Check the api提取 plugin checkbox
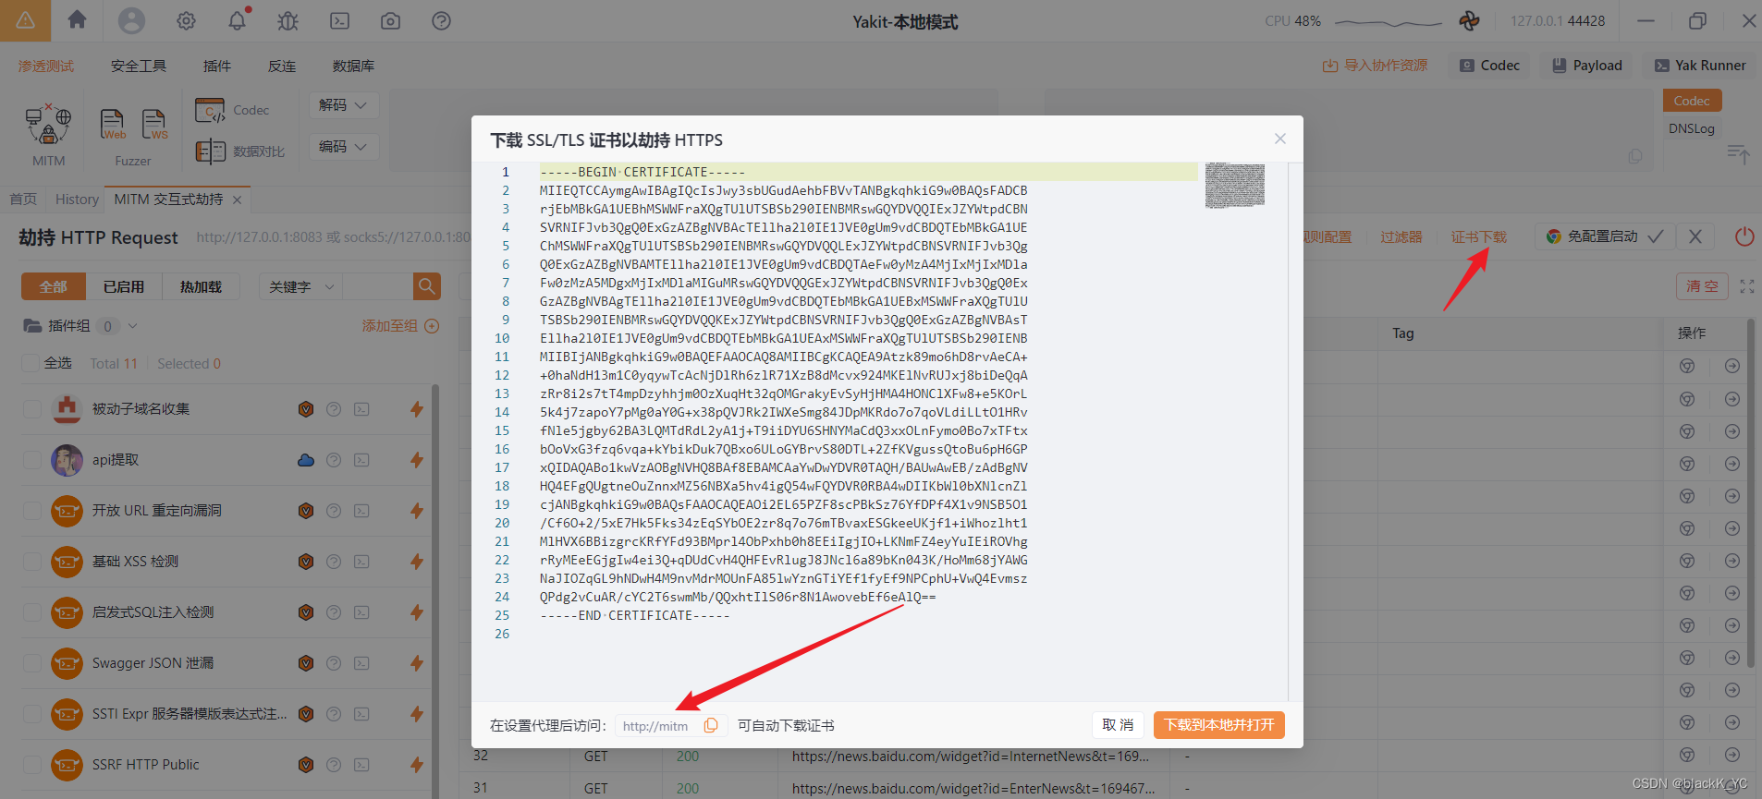Viewport: 1762px width, 799px height. [x=32, y=460]
